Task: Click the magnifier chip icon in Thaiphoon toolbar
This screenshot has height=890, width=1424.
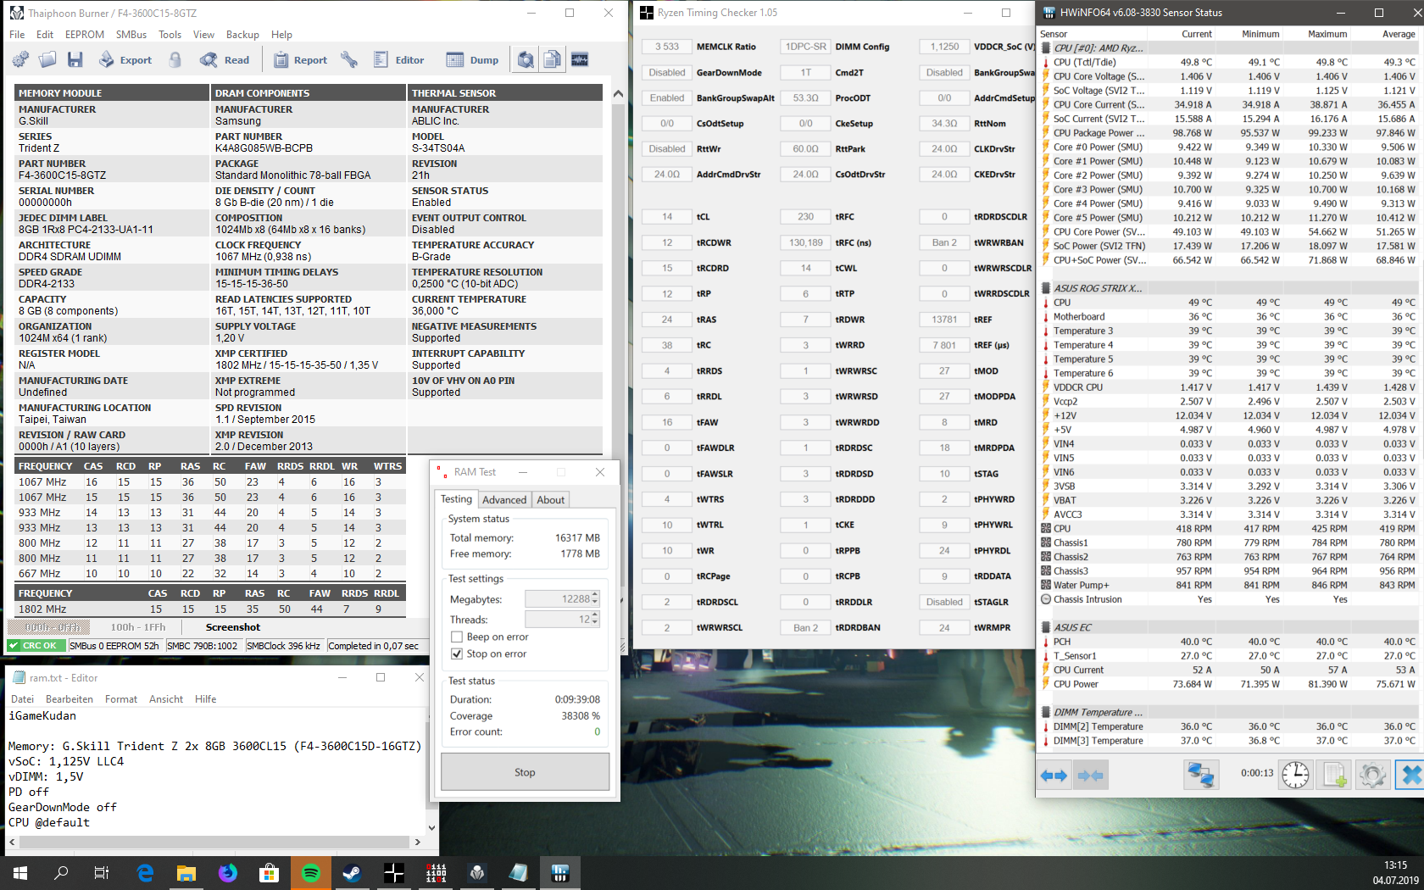Action: (526, 59)
